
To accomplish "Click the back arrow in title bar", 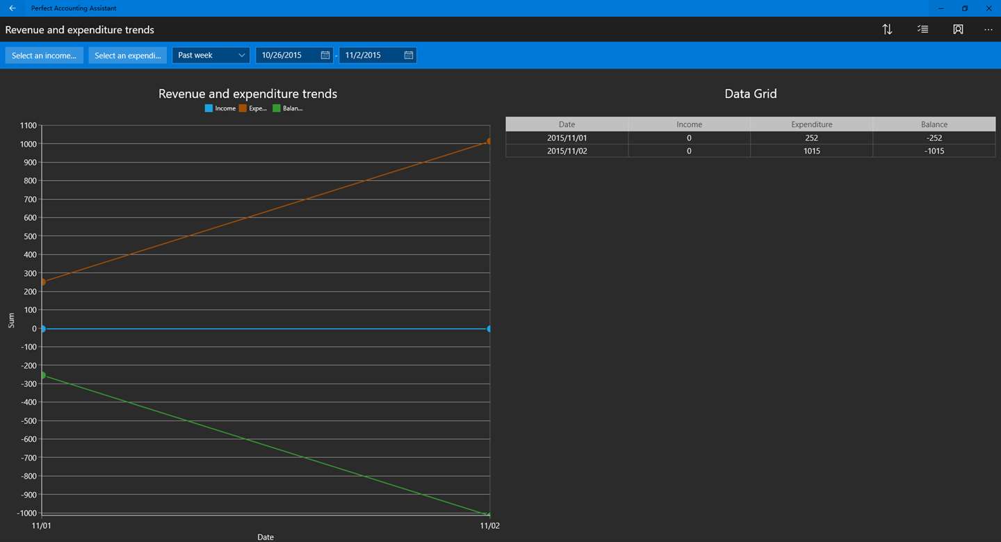I will pyautogui.click(x=13, y=8).
